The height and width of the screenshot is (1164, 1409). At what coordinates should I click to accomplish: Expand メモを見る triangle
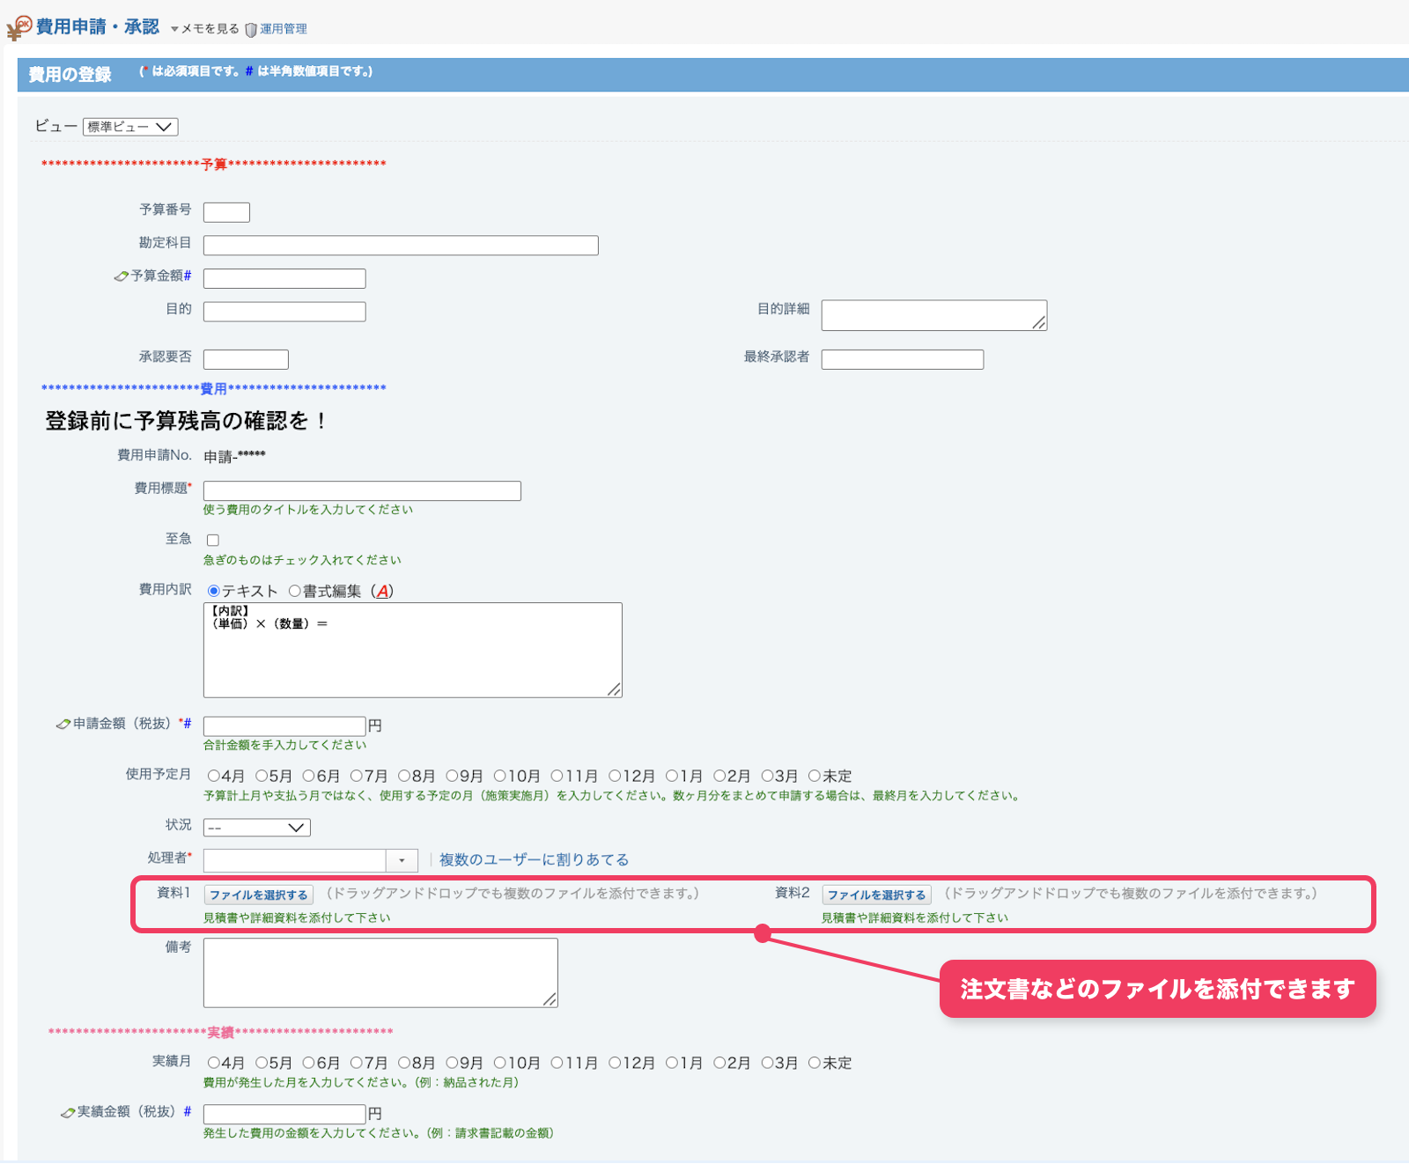tap(174, 30)
